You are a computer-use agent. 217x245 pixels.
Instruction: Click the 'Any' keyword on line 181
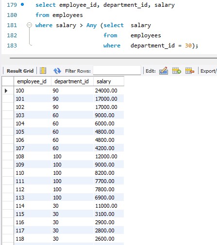[x=91, y=26]
